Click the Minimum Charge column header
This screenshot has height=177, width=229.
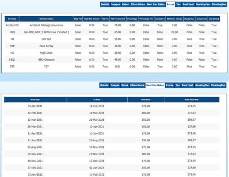pos(175,19)
